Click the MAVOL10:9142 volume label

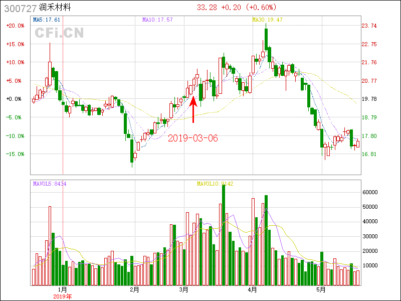[215, 184]
